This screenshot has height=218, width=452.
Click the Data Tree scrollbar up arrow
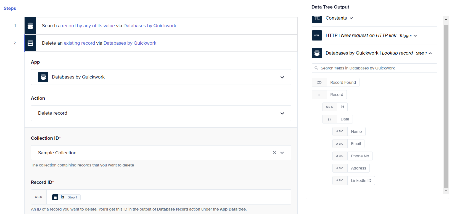pyautogui.click(x=446, y=19)
